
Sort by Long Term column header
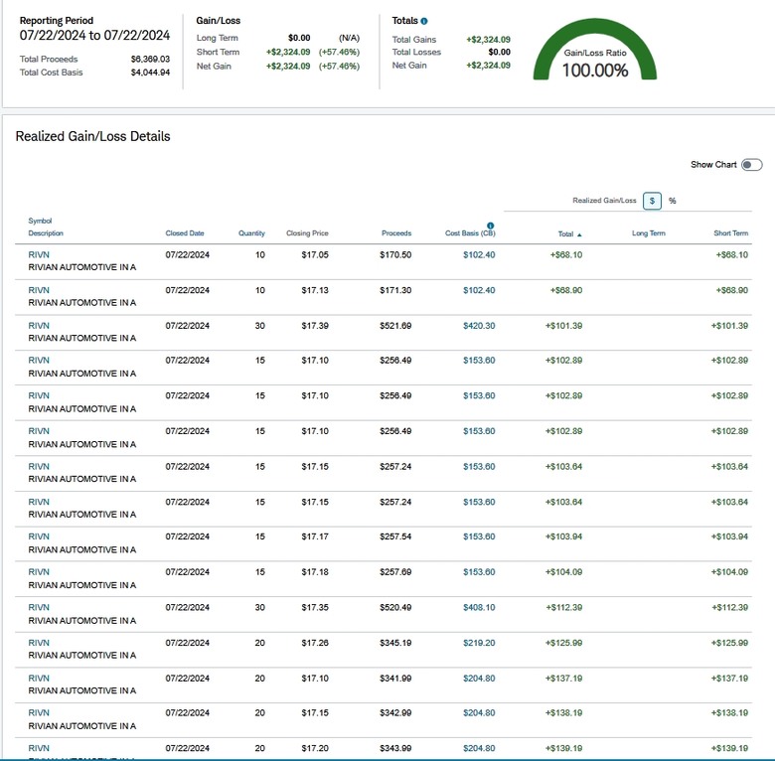[x=649, y=233]
